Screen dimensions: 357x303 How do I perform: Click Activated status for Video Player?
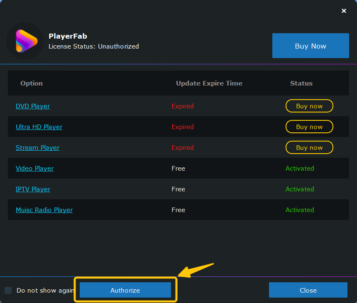coord(300,168)
